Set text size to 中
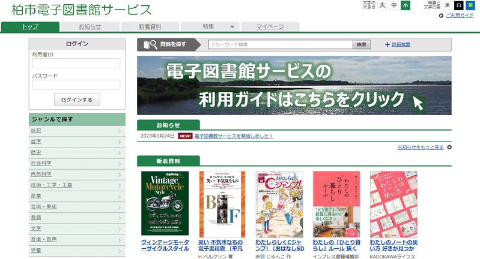This screenshot has width=480, height=259. [x=394, y=5]
